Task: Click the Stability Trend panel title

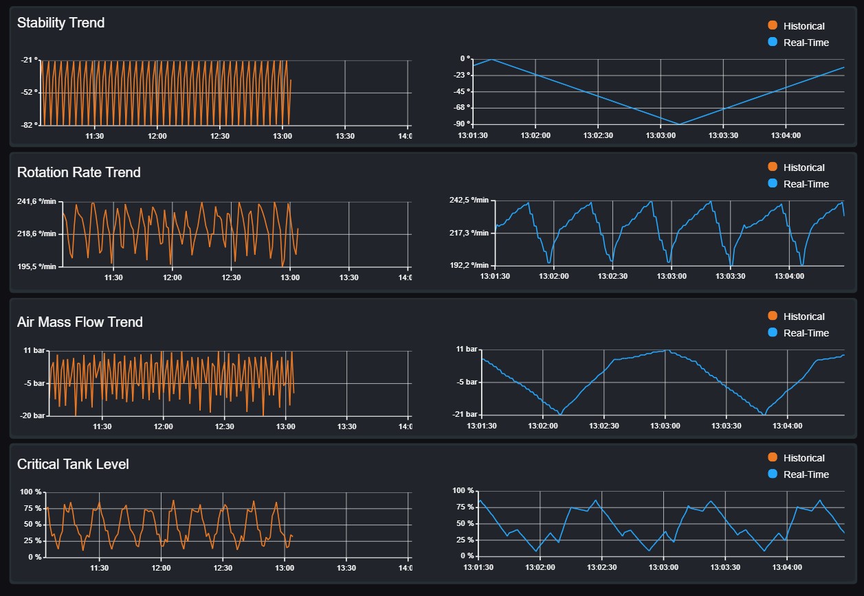Action: click(60, 23)
